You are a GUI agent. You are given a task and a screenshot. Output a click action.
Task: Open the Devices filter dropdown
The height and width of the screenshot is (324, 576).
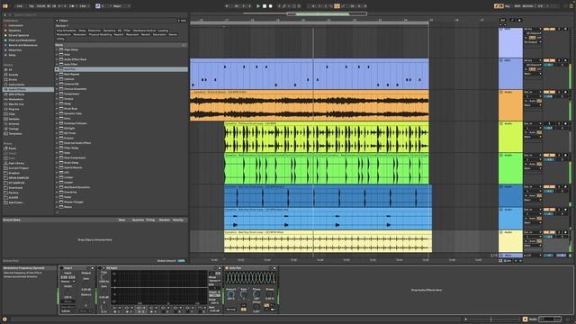[x=62, y=26]
